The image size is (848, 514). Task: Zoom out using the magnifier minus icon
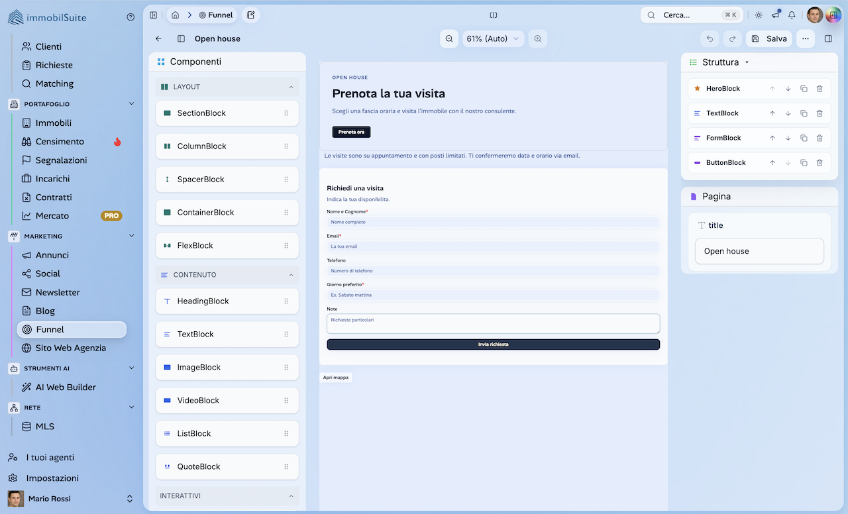click(x=449, y=38)
